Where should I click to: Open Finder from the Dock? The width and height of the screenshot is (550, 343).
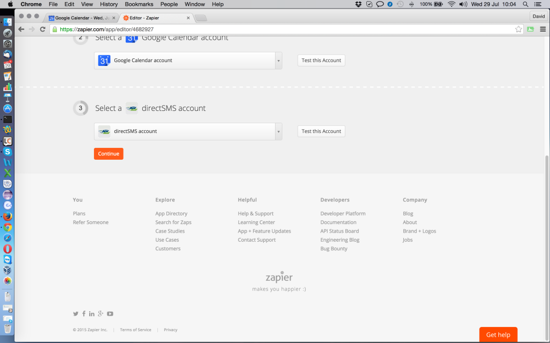click(x=8, y=22)
